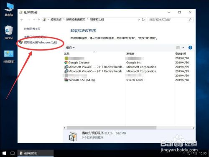Open the 组织 dropdown menu
The image size is (209, 157).
pyautogui.click(x=70, y=48)
